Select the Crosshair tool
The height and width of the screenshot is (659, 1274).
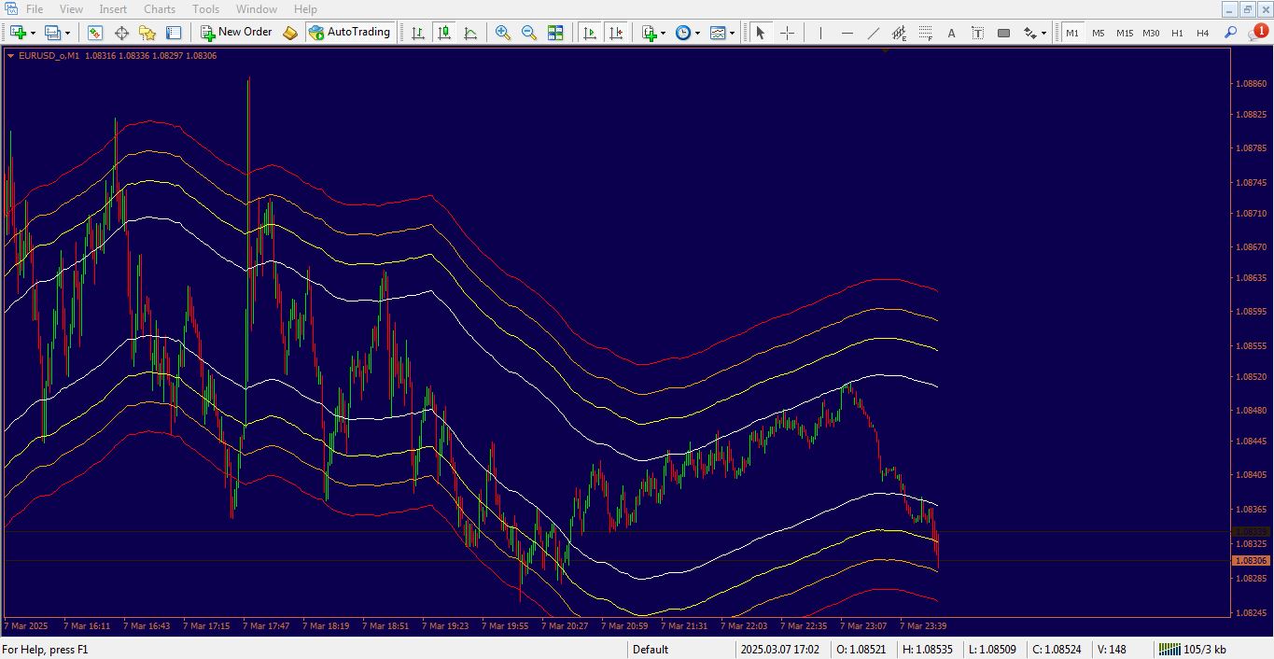[787, 33]
